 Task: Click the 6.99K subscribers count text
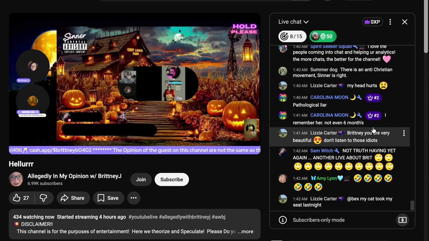[45, 183]
